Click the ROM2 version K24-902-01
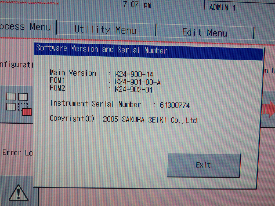 134,89
